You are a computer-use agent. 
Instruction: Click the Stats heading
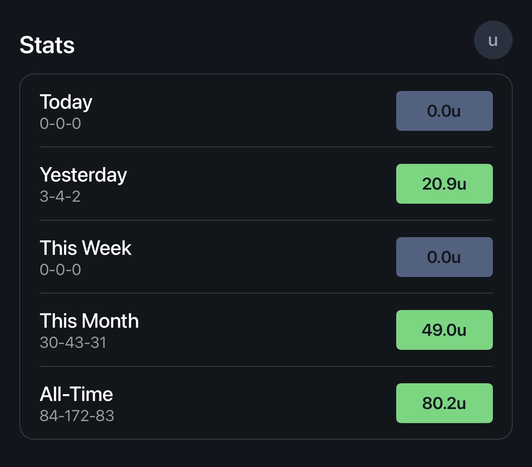coord(47,45)
